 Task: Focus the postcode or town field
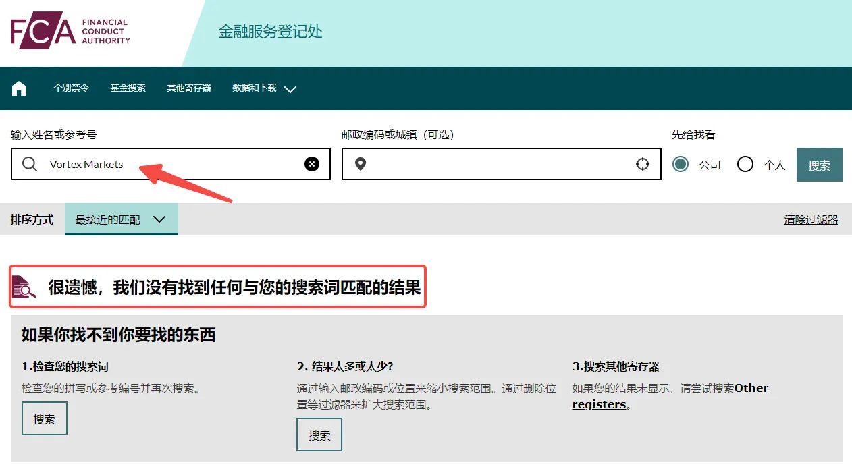point(502,164)
